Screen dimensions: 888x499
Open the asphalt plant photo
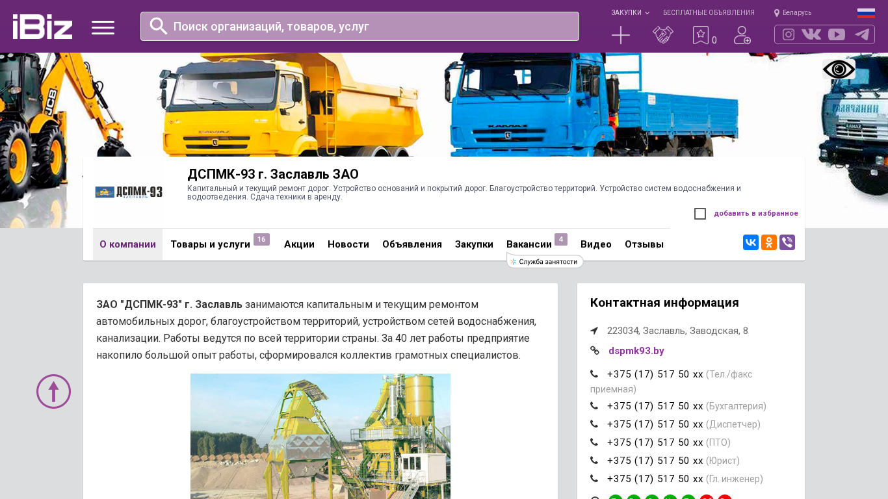(x=320, y=436)
